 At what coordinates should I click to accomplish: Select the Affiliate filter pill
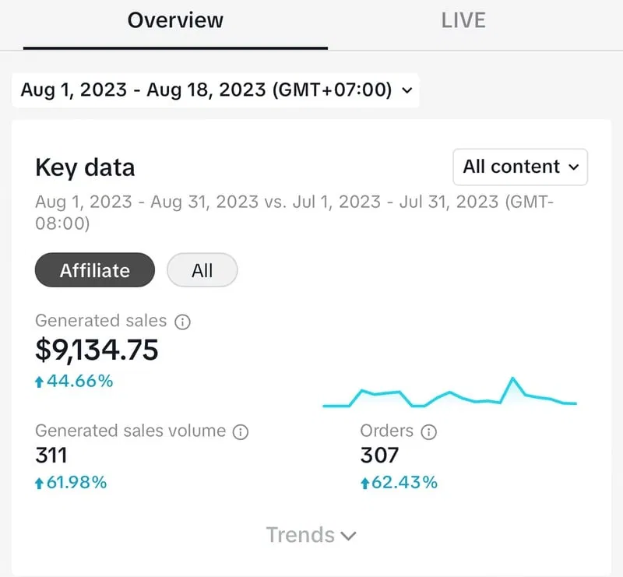point(94,270)
